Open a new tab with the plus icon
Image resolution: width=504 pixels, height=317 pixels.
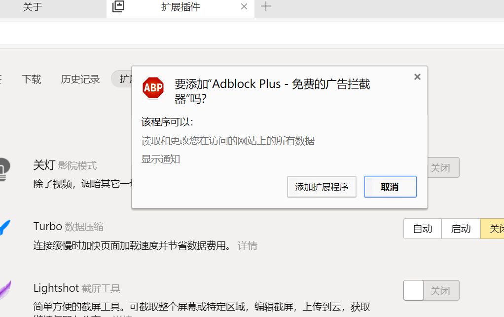[265, 6]
